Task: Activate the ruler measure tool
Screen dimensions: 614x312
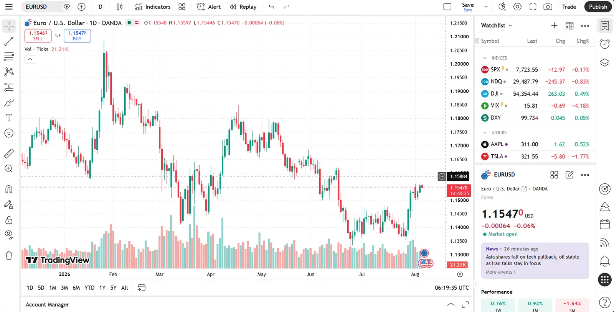Action: click(x=9, y=154)
